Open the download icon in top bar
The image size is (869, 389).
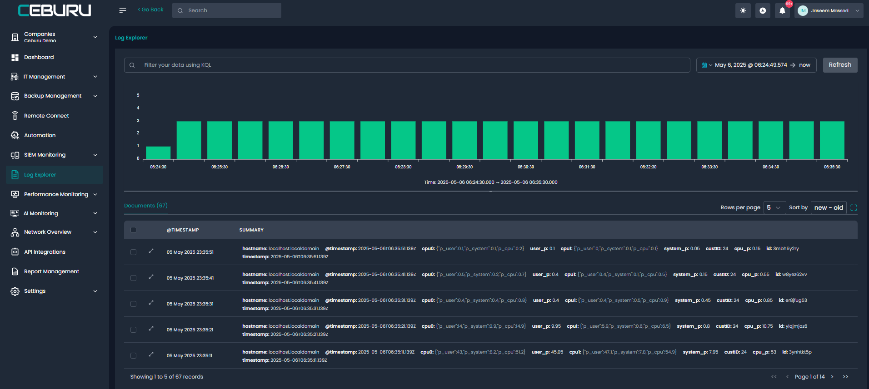point(763,10)
